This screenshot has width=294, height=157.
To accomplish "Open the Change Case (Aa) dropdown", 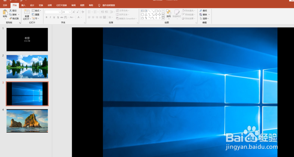I will tap(72, 17).
